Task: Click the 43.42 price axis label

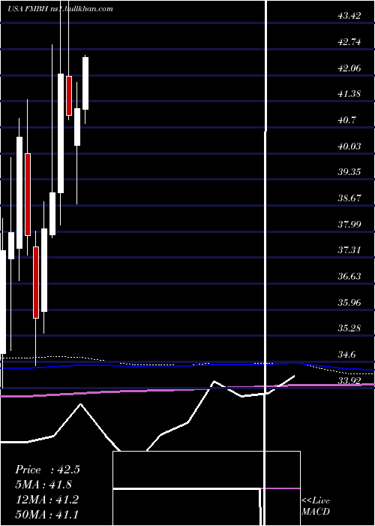Action: 349,16
